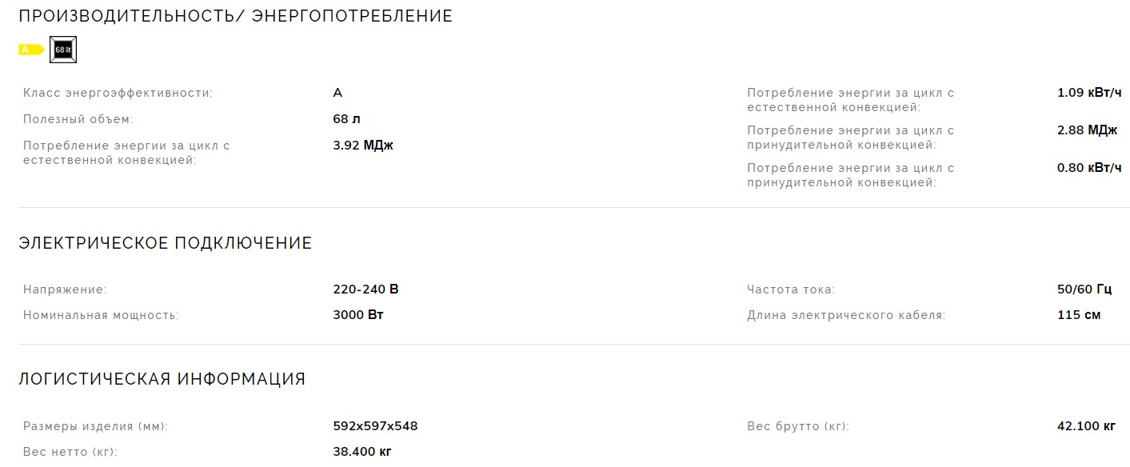The height and width of the screenshot is (467, 1130).
Task: Click the Логистическая информация section heading
Action: pos(162,379)
